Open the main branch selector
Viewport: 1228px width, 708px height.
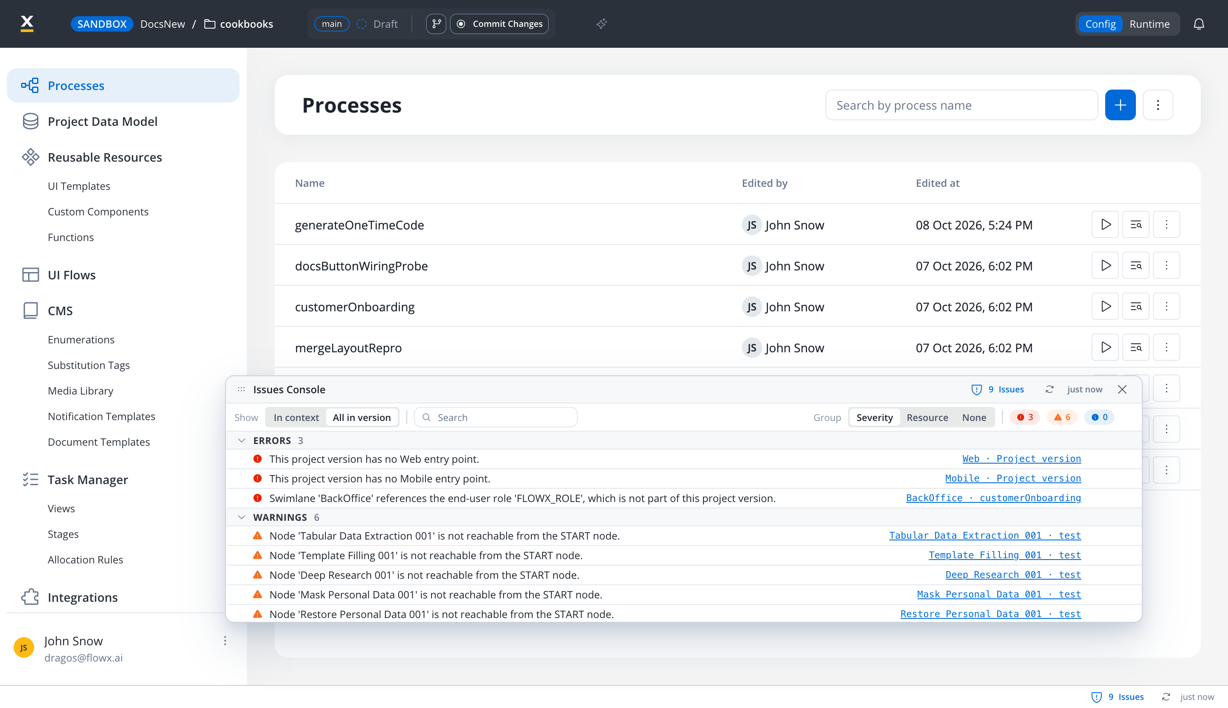[332, 24]
